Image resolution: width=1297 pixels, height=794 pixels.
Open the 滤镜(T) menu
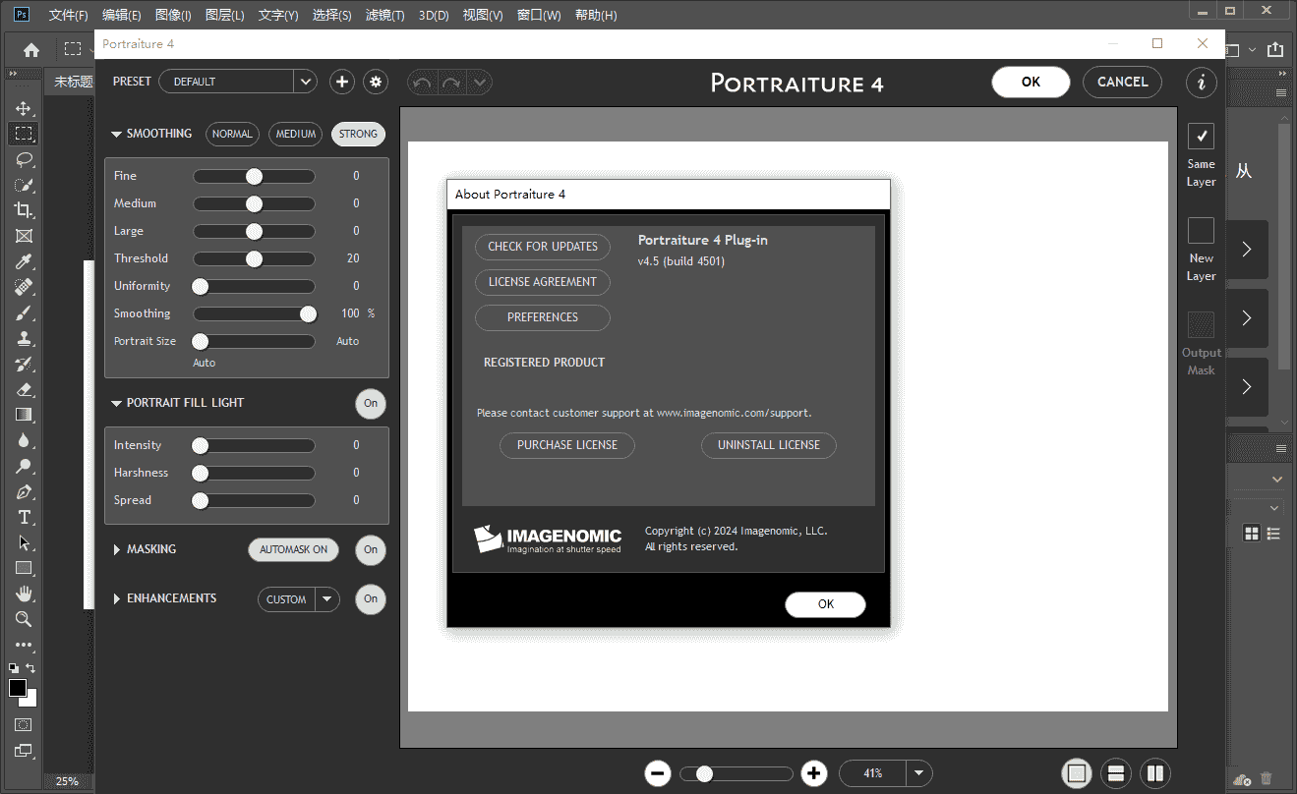[x=384, y=15]
